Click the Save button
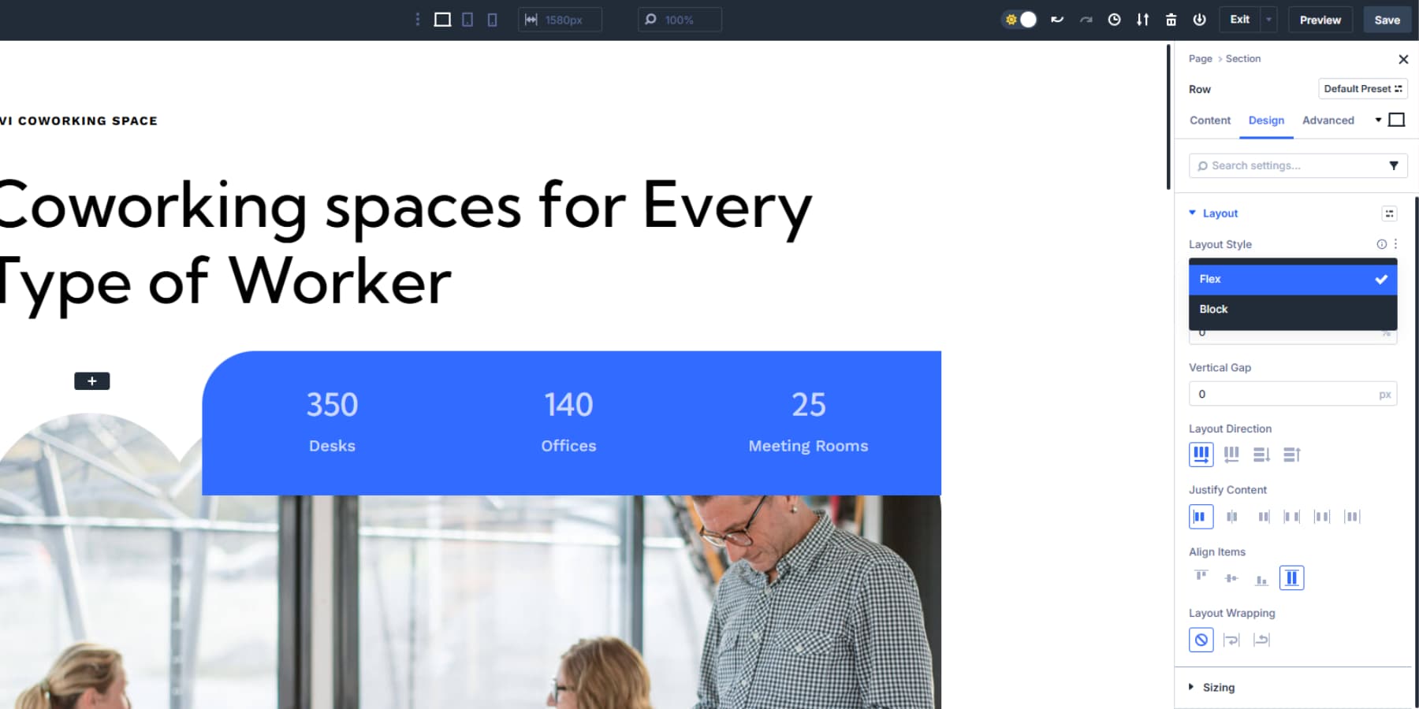The width and height of the screenshot is (1419, 709). pyautogui.click(x=1387, y=20)
